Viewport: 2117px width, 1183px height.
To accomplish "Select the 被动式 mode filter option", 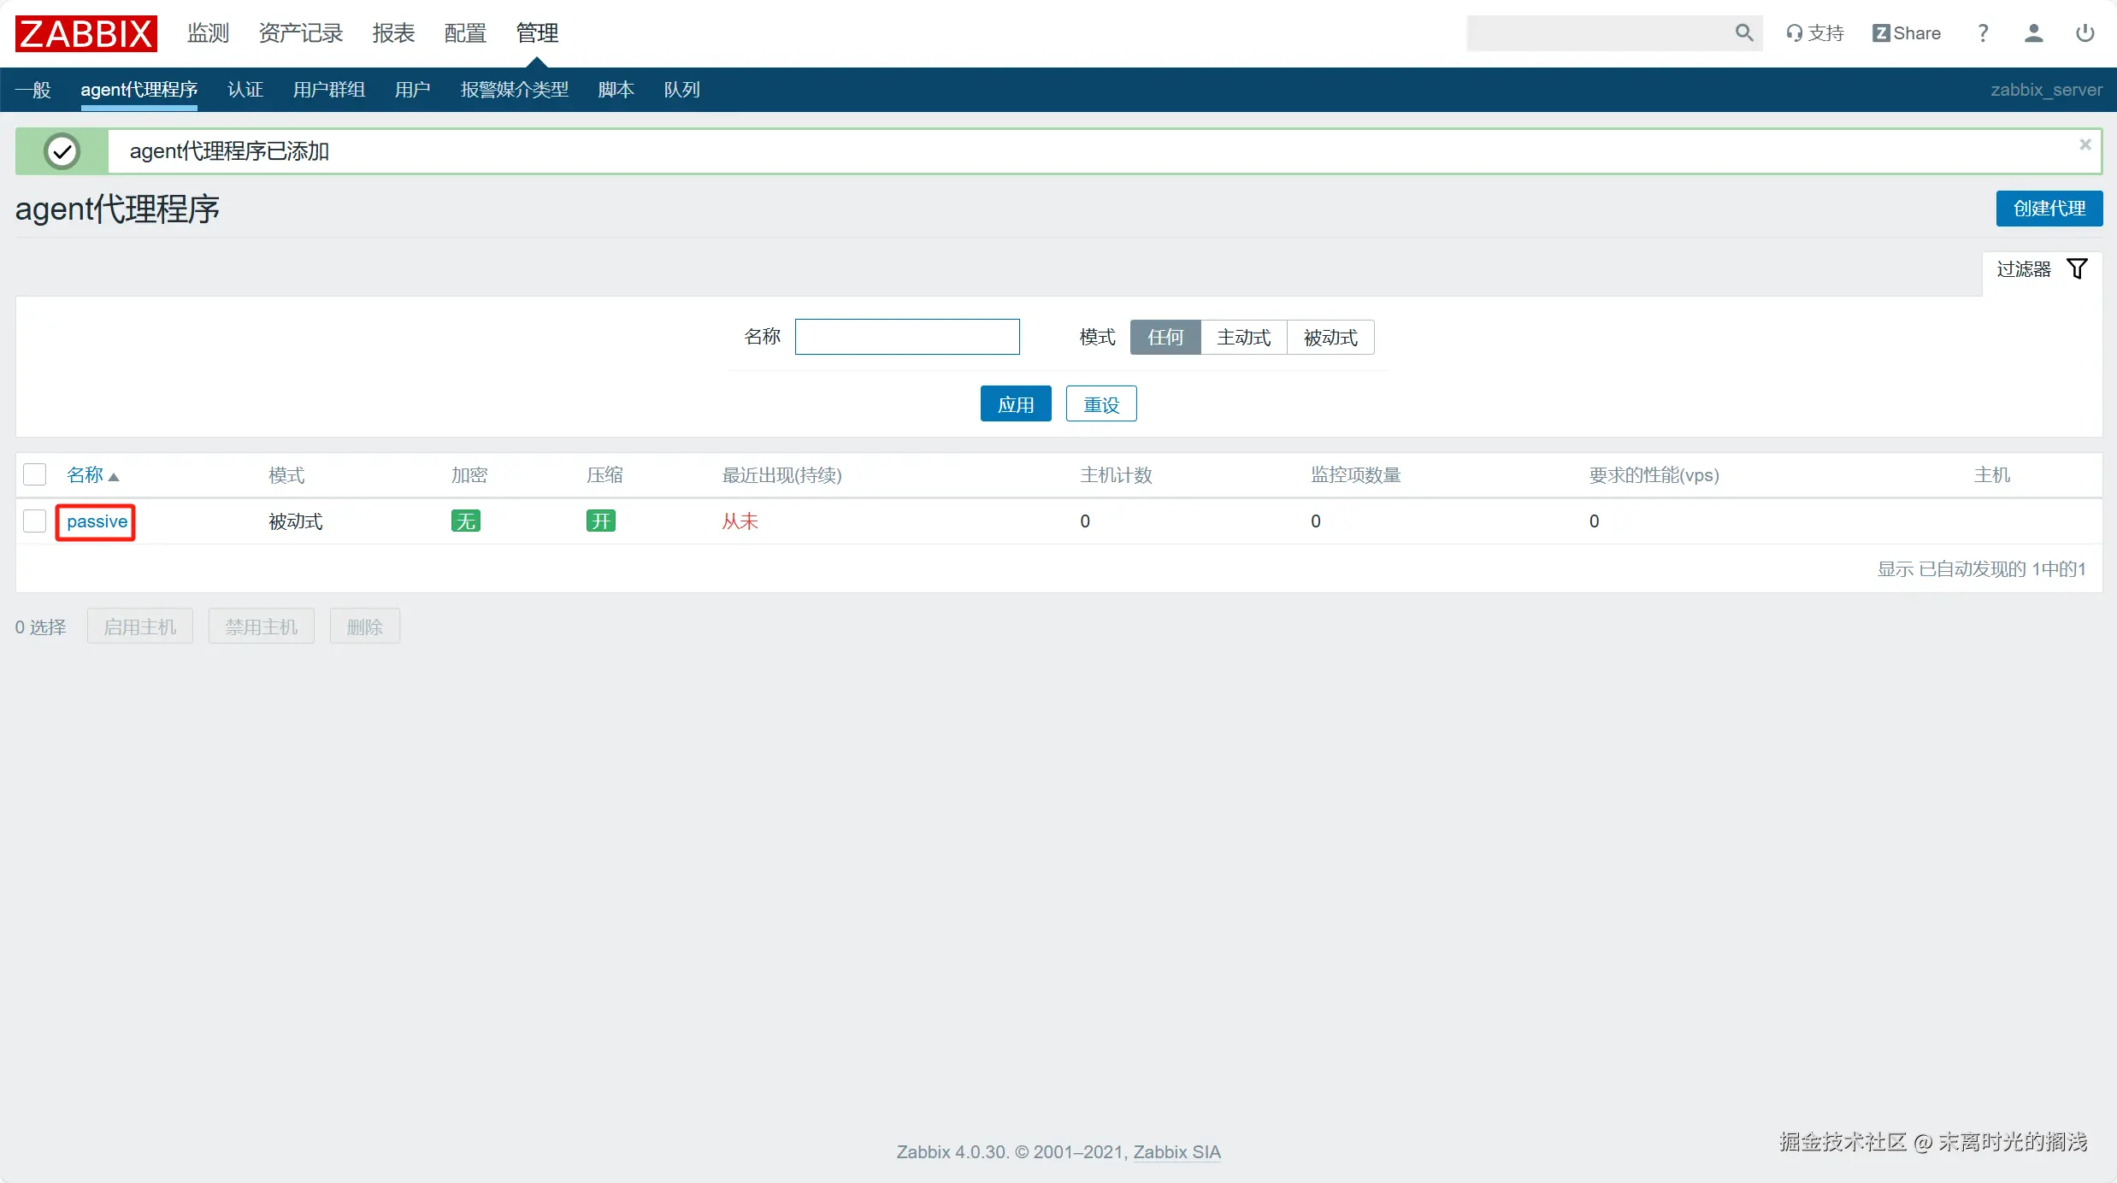I will click(x=1330, y=338).
